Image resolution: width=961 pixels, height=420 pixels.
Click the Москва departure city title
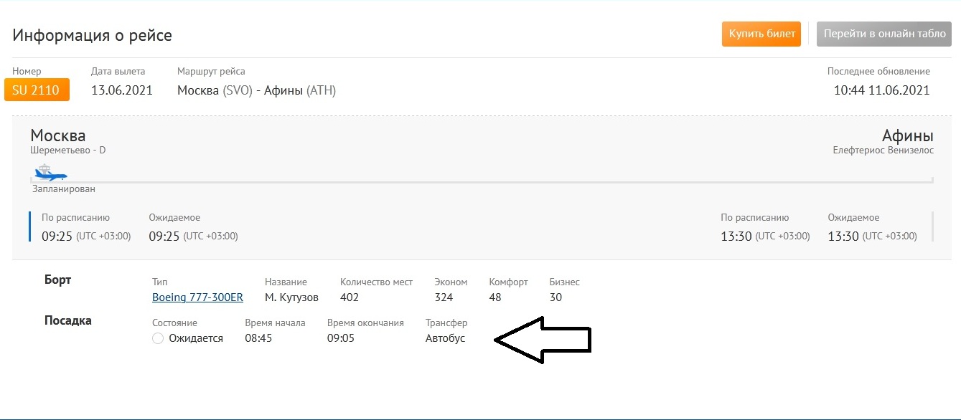tap(58, 135)
